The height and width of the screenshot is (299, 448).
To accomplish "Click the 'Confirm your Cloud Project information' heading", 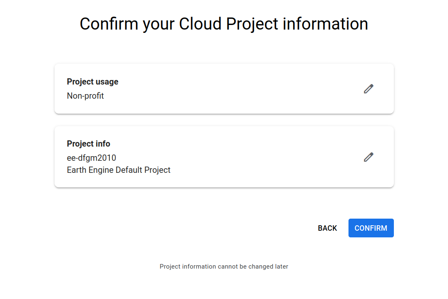I will (224, 24).
